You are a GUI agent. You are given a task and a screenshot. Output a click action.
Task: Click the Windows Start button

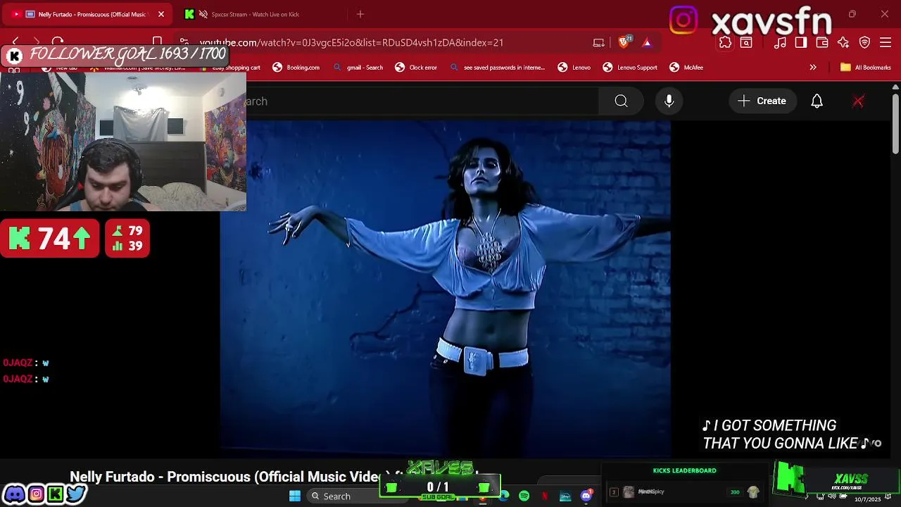[295, 496]
